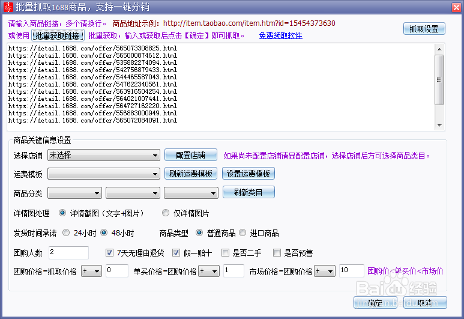The image size is (464, 319).
Task: Click link line ending 556883000949.html
Action: coord(92,113)
